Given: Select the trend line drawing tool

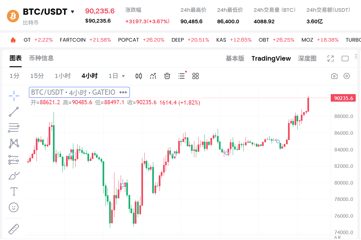Looking at the screenshot, I should coord(14,112).
